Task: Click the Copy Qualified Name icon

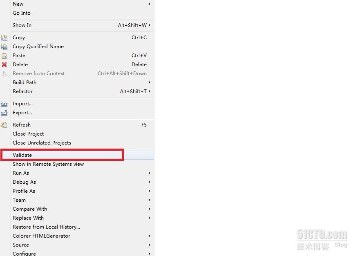Action: (x=4, y=47)
